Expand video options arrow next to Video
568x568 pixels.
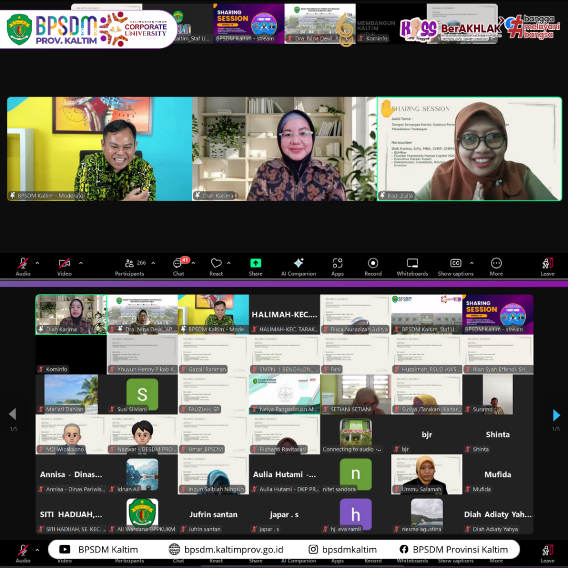pyautogui.click(x=81, y=263)
